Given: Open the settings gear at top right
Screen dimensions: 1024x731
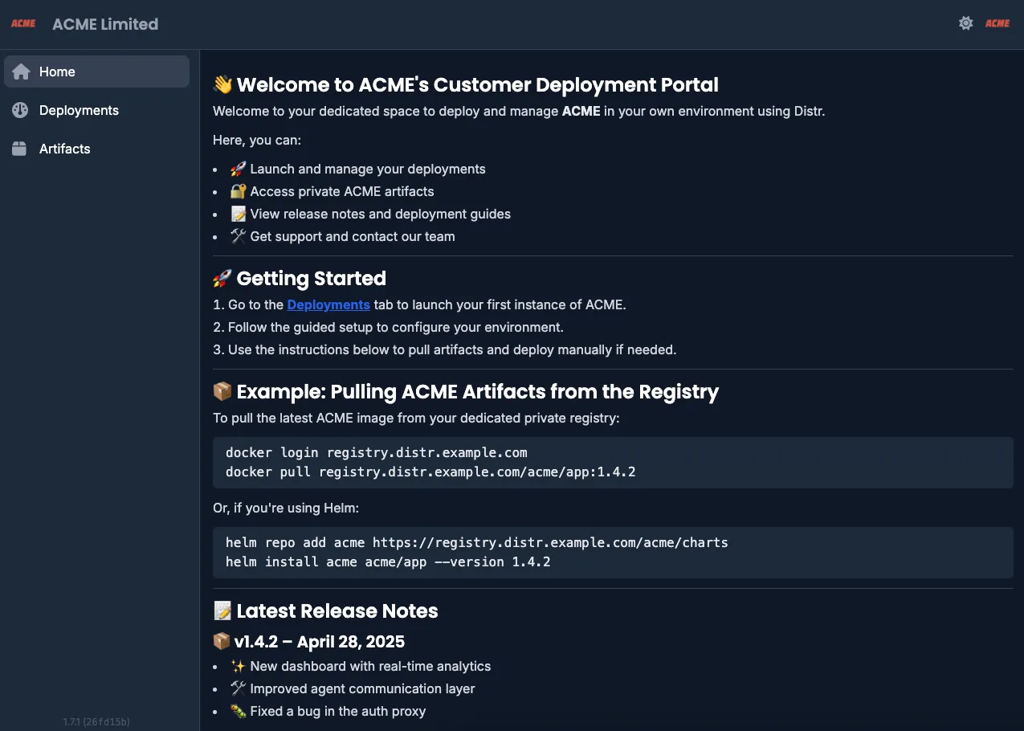Looking at the screenshot, I should (x=965, y=23).
